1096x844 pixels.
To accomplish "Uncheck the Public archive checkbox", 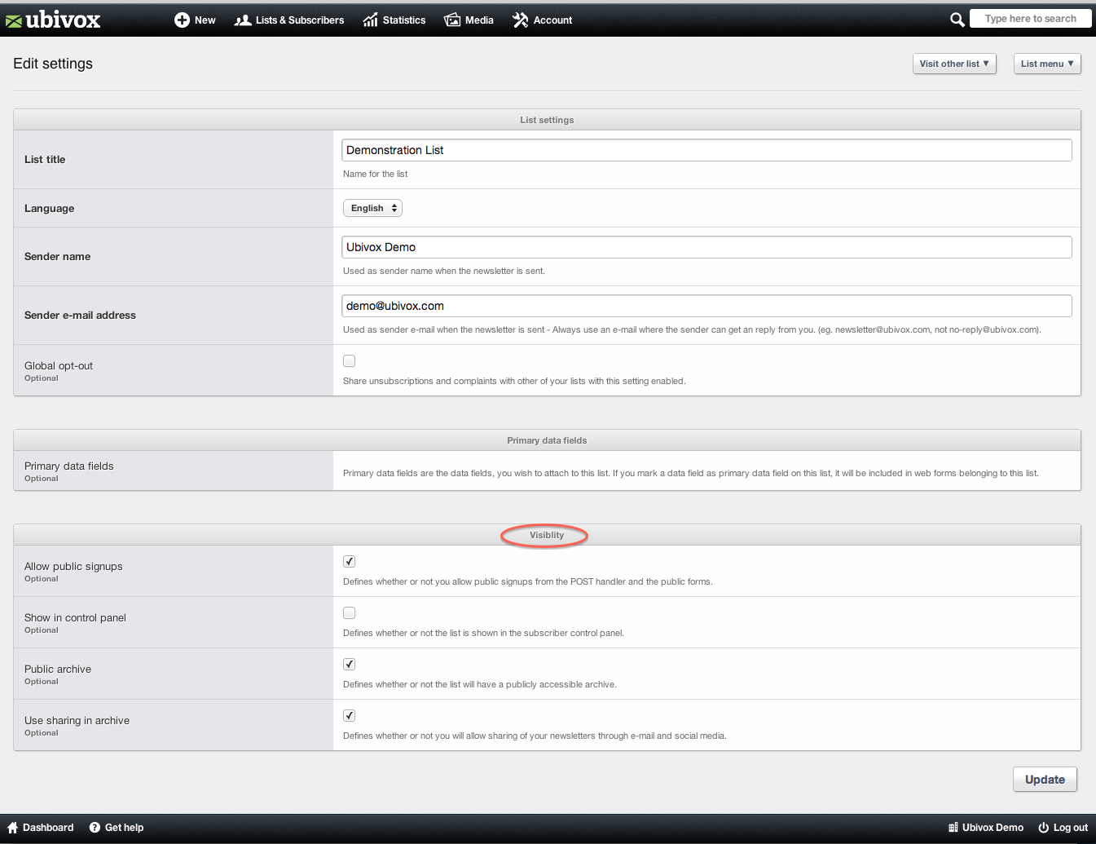I will [350, 664].
